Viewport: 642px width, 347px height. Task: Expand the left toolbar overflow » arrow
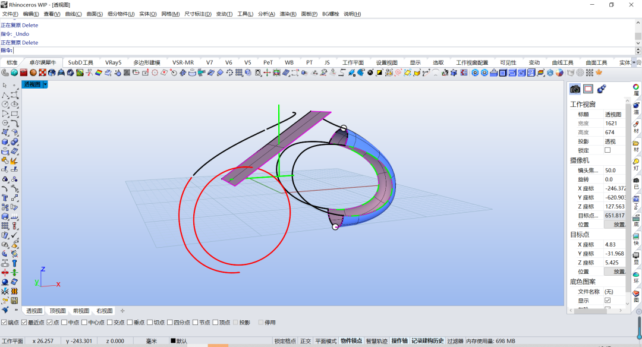pyautogui.click(x=17, y=310)
